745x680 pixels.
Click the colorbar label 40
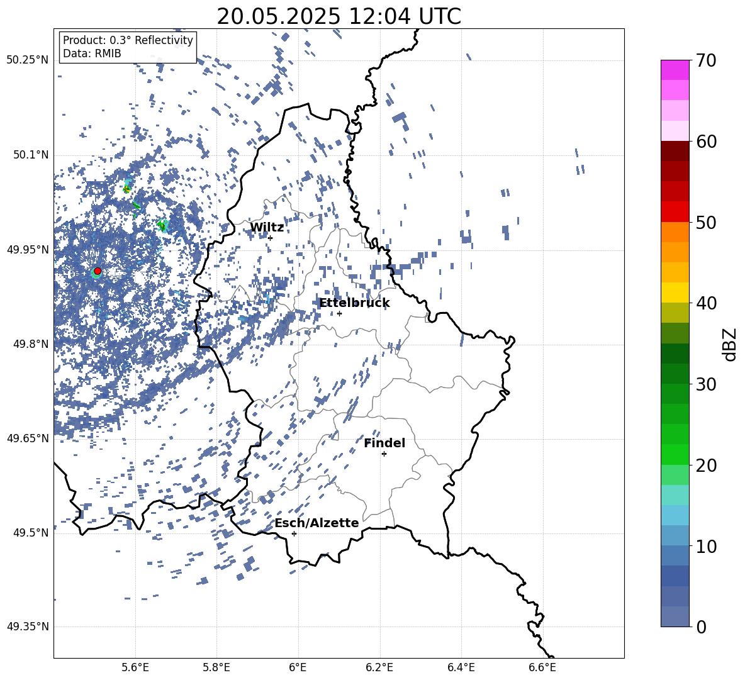(706, 303)
